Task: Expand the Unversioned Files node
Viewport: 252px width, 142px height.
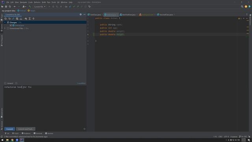Action: coord(5,28)
